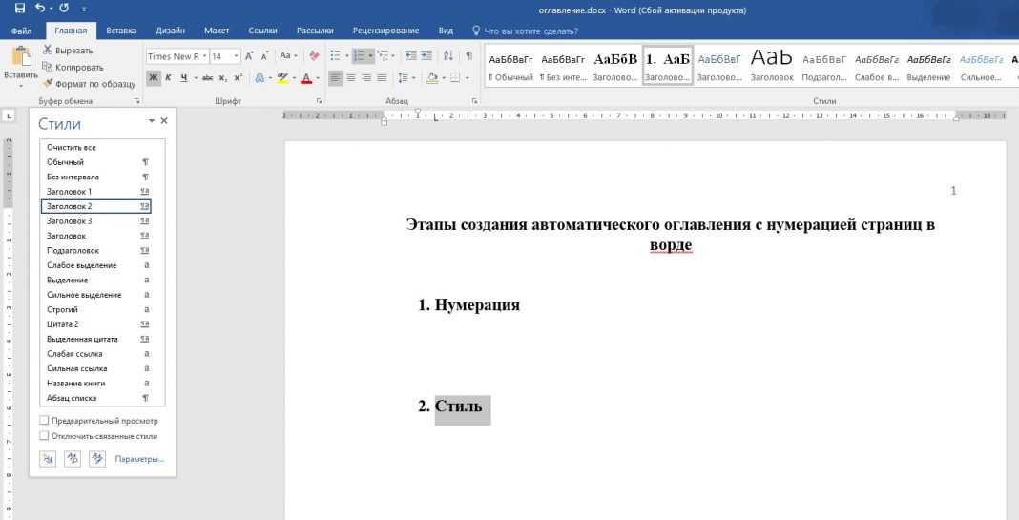Image resolution: width=1019 pixels, height=520 pixels.
Task: Toggle subscript formatting
Action: [x=223, y=78]
